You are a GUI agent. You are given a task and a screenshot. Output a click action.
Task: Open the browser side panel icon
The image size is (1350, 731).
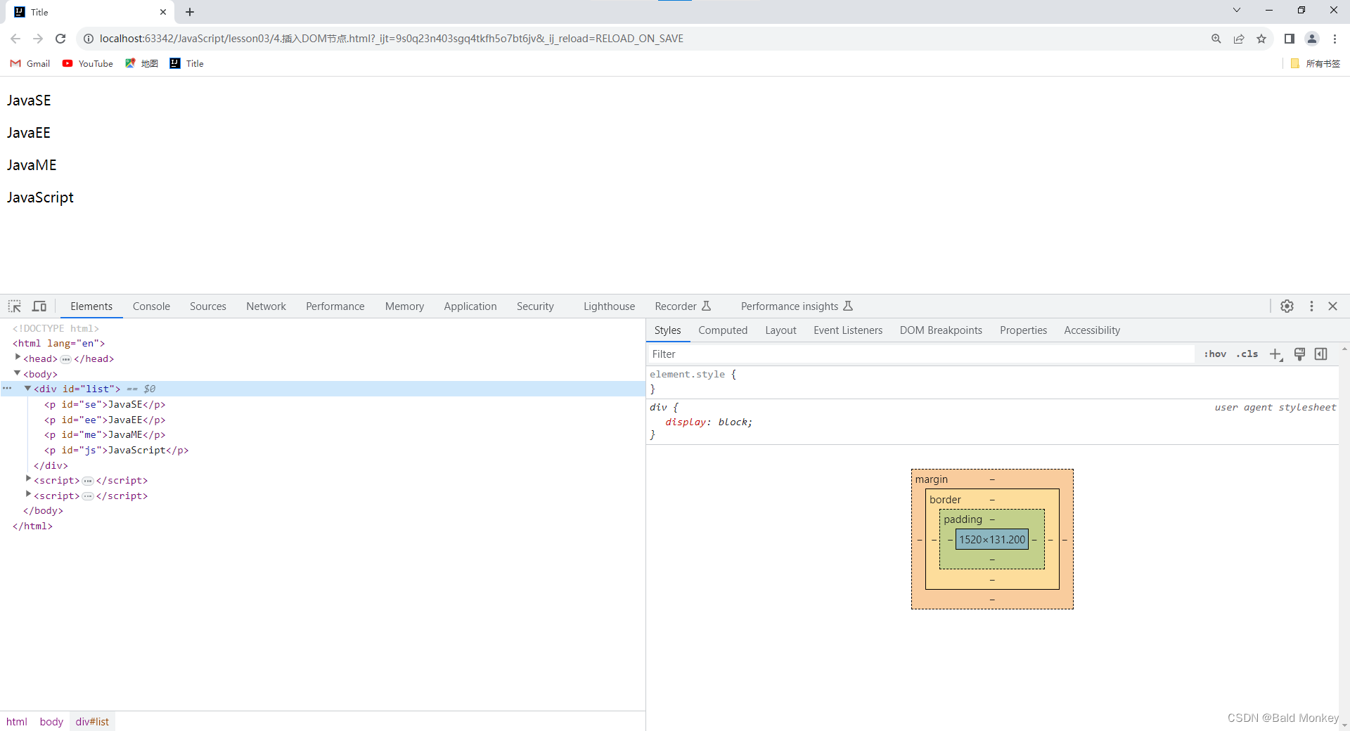[x=1289, y=39]
